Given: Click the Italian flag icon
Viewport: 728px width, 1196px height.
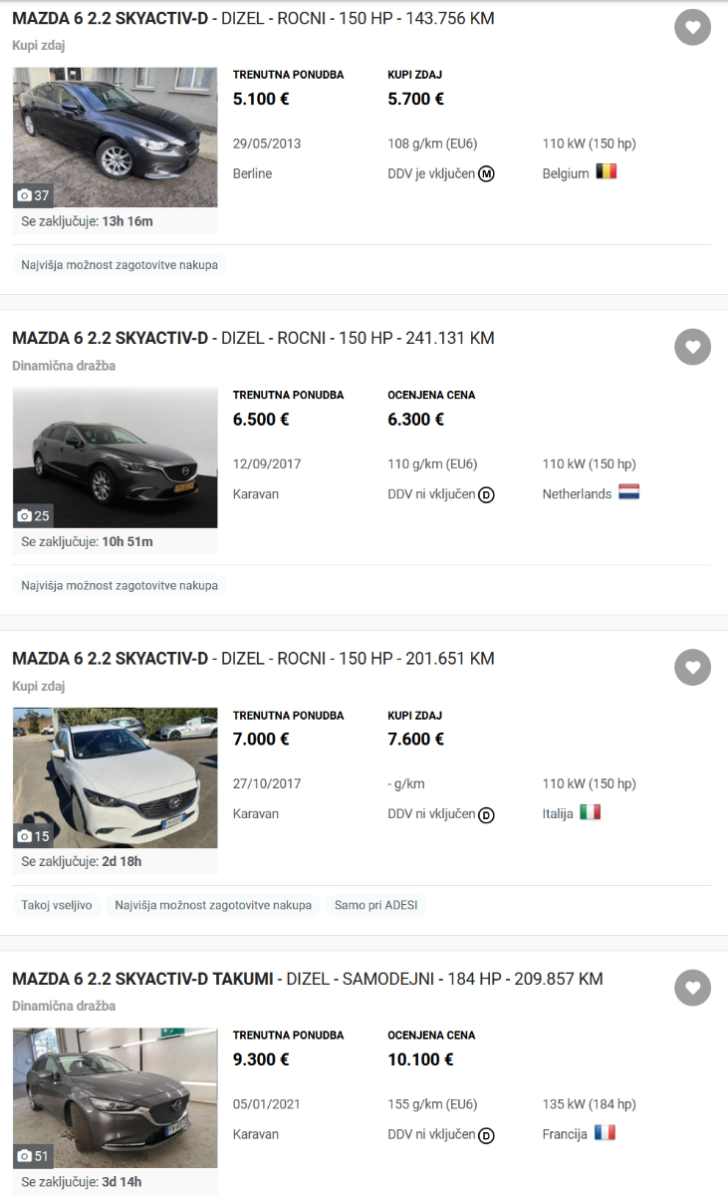Looking at the screenshot, I should click(591, 812).
